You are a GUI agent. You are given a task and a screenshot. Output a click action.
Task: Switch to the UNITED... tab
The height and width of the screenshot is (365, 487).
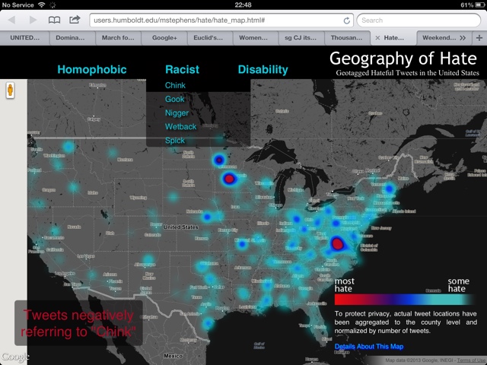[x=25, y=38]
